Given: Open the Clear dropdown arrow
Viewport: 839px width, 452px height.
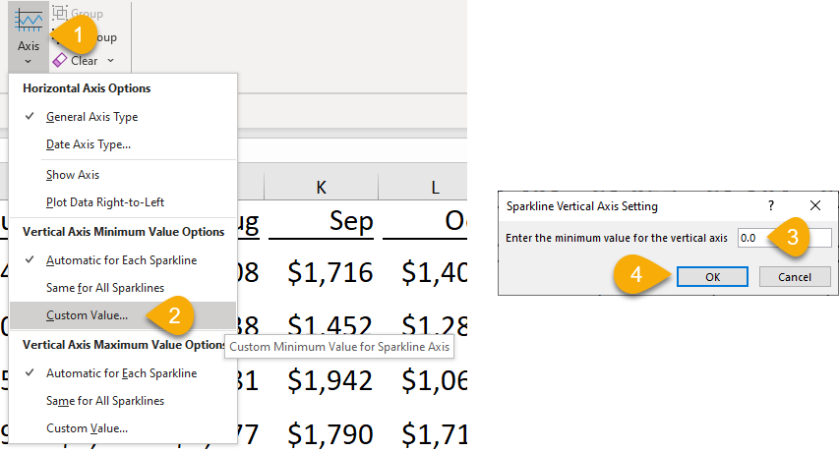Looking at the screenshot, I should 111,61.
